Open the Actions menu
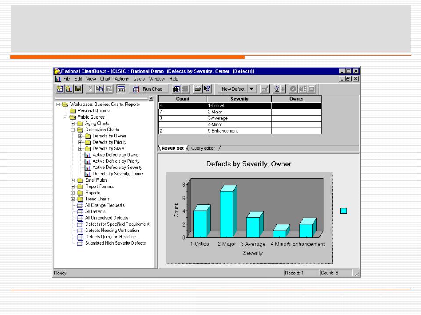This screenshot has width=421, height=315. (x=121, y=79)
